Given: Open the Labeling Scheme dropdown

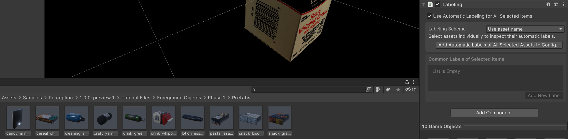Looking at the screenshot, I should [525, 29].
